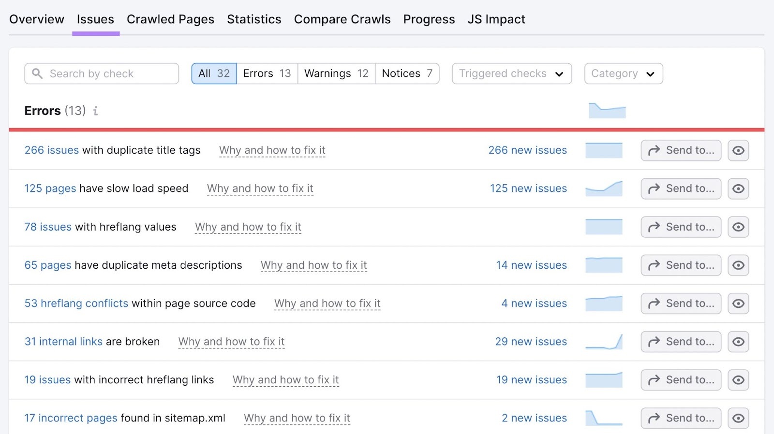Open 65 pages duplicate meta descriptions link

pyautogui.click(x=48, y=265)
